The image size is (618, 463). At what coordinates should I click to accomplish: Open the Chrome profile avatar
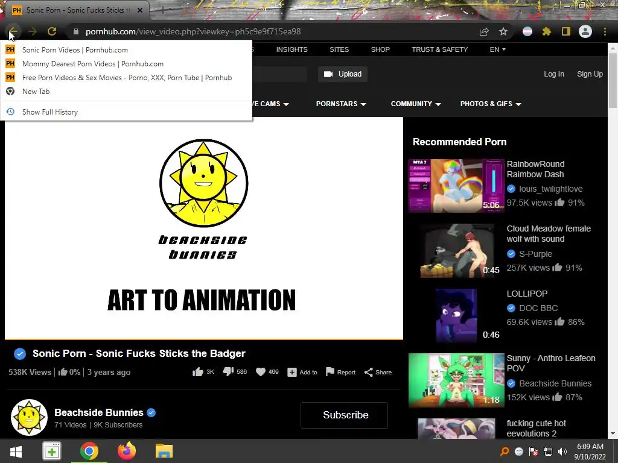(585, 31)
